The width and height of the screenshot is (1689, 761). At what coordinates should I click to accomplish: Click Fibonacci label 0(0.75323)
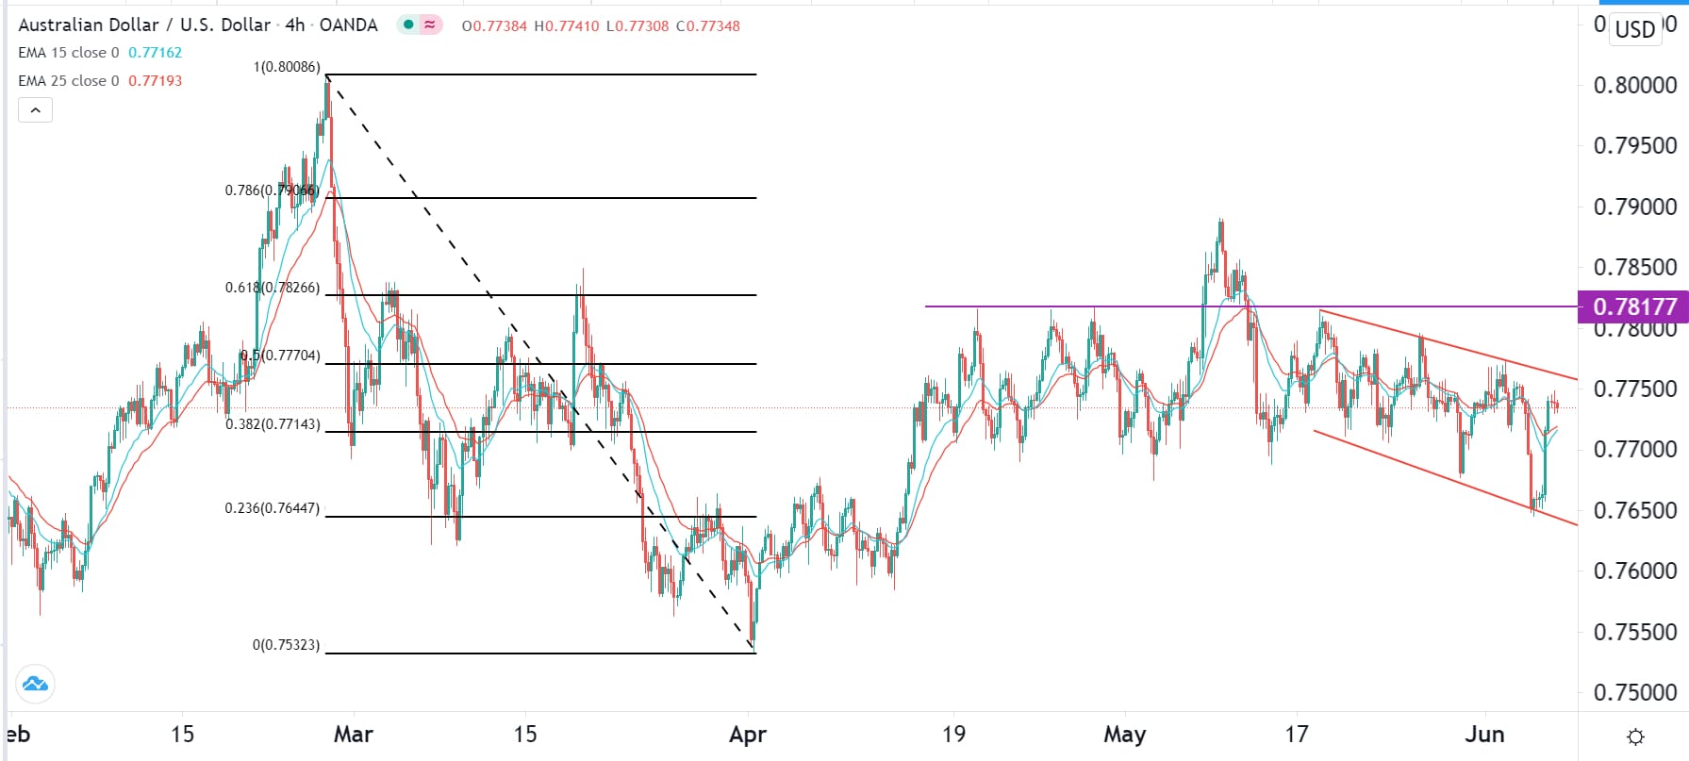click(x=286, y=646)
